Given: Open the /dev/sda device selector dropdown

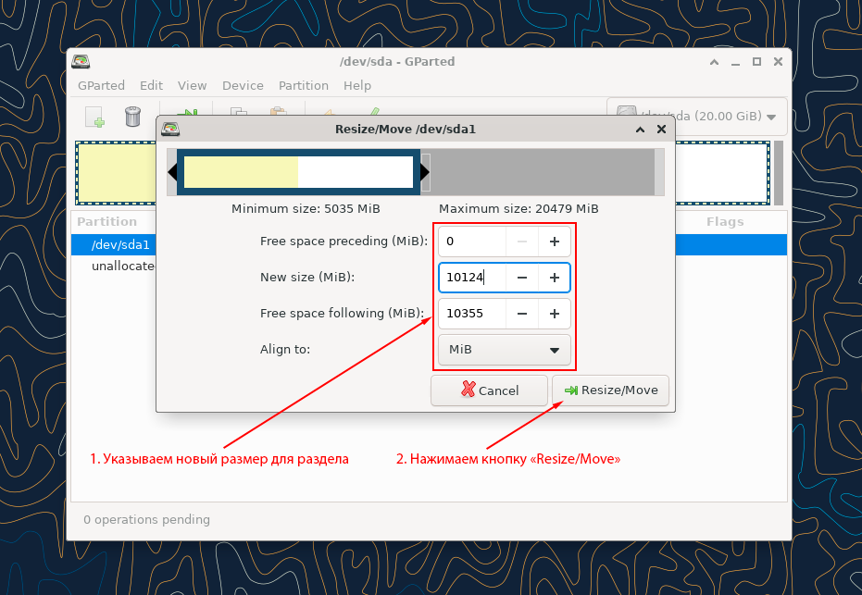Looking at the screenshot, I should click(697, 117).
